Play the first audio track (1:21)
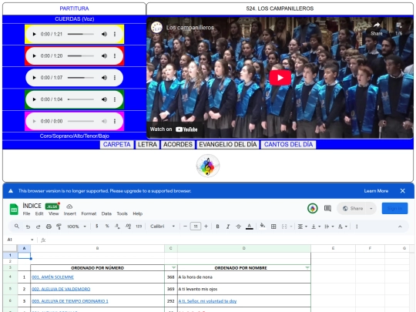 pyautogui.click(x=34, y=34)
